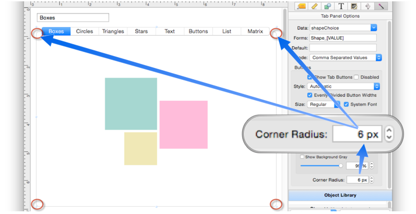The width and height of the screenshot is (416, 214).
Task: Open the Data shapeChoice dropdown
Action: pyautogui.click(x=343, y=28)
